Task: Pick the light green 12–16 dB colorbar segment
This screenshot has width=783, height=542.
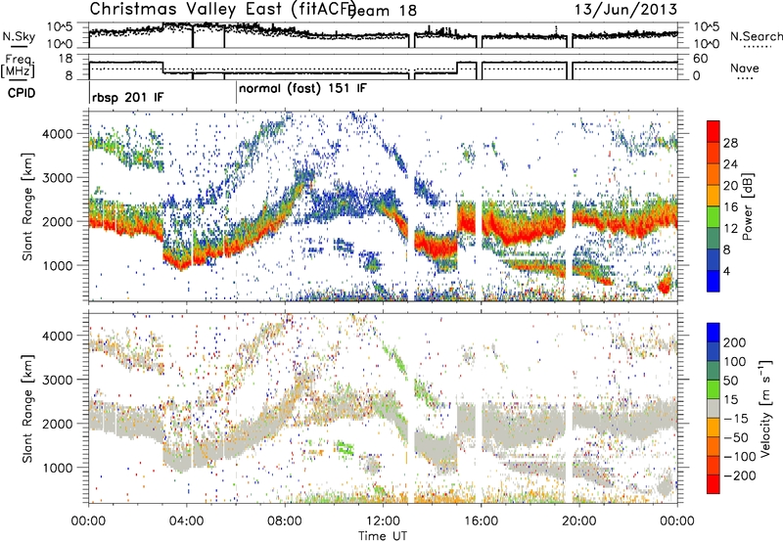Action: [x=714, y=217]
